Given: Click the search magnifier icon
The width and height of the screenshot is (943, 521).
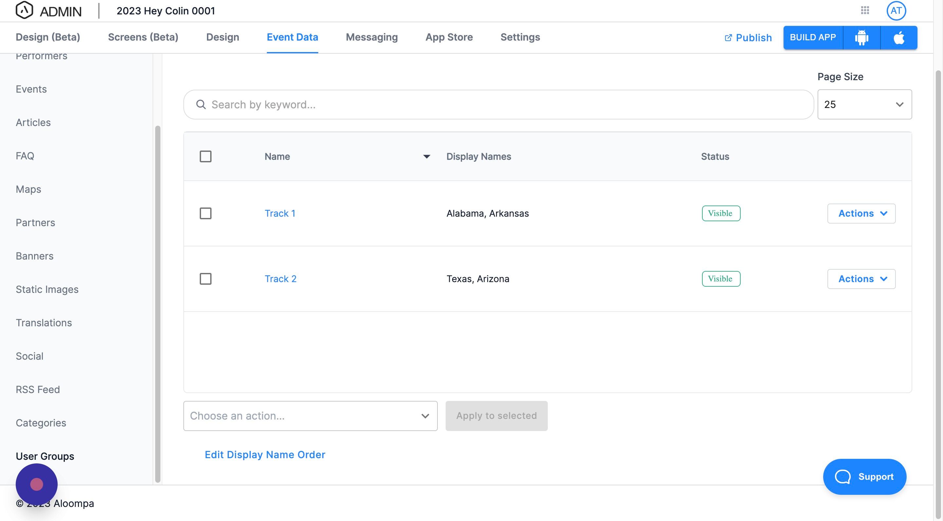Looking at the screenshot, I should point(201,105).
